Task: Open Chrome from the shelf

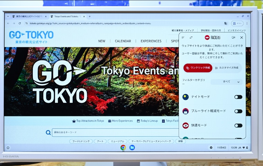Action: [123, 148]
